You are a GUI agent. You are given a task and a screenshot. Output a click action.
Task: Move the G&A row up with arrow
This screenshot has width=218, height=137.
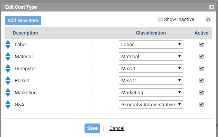8,102
